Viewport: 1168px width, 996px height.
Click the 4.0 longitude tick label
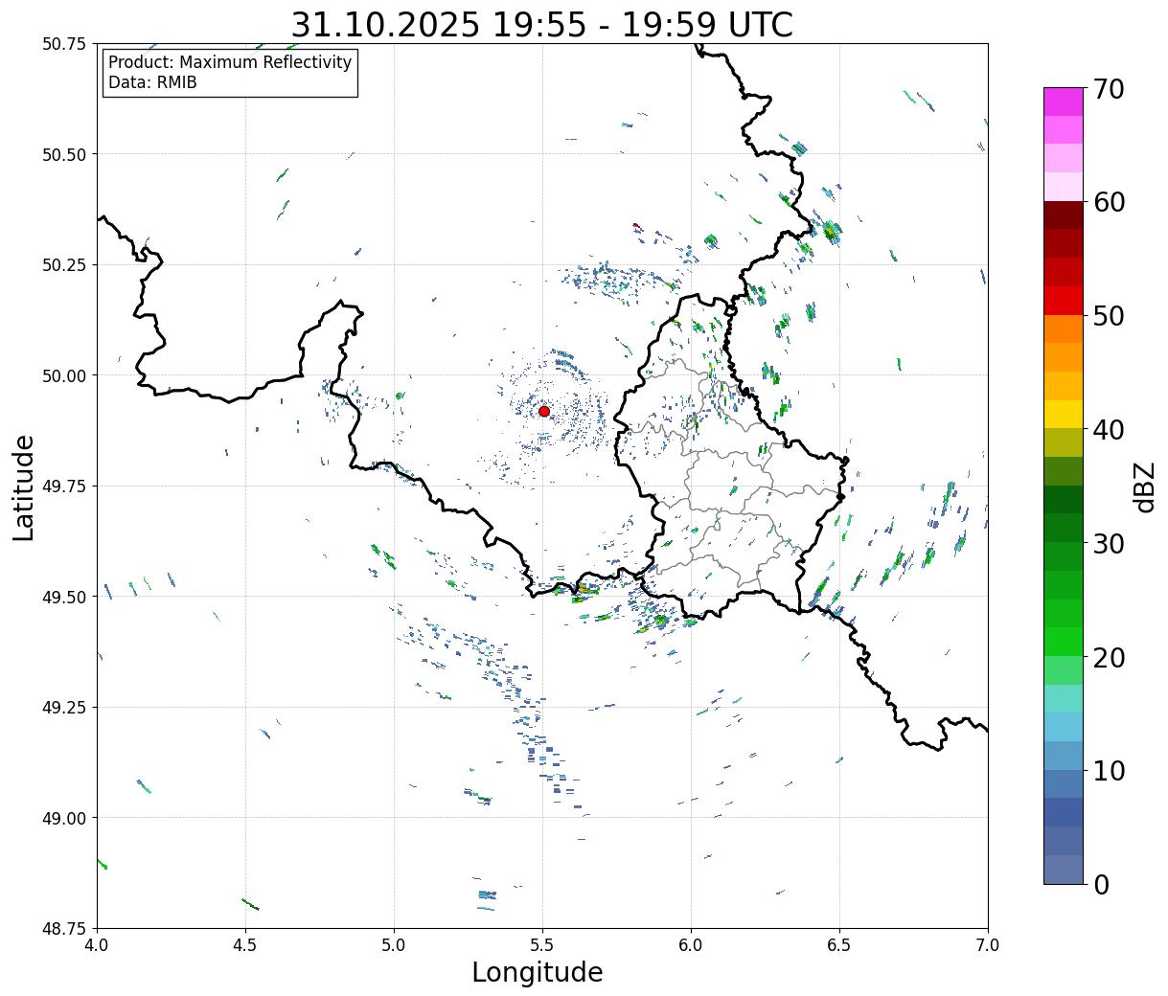coord(97,944)
